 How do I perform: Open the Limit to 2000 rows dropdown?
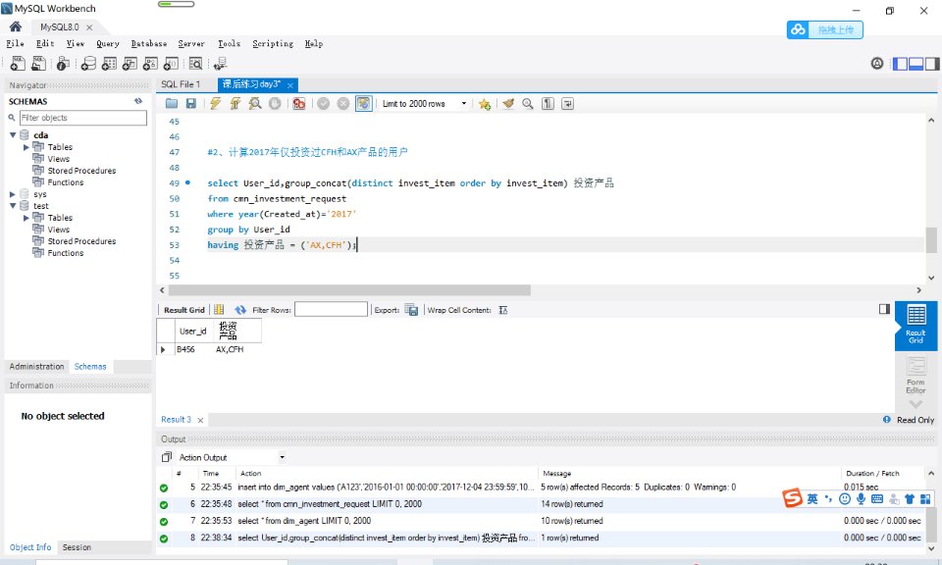(464, 104)
